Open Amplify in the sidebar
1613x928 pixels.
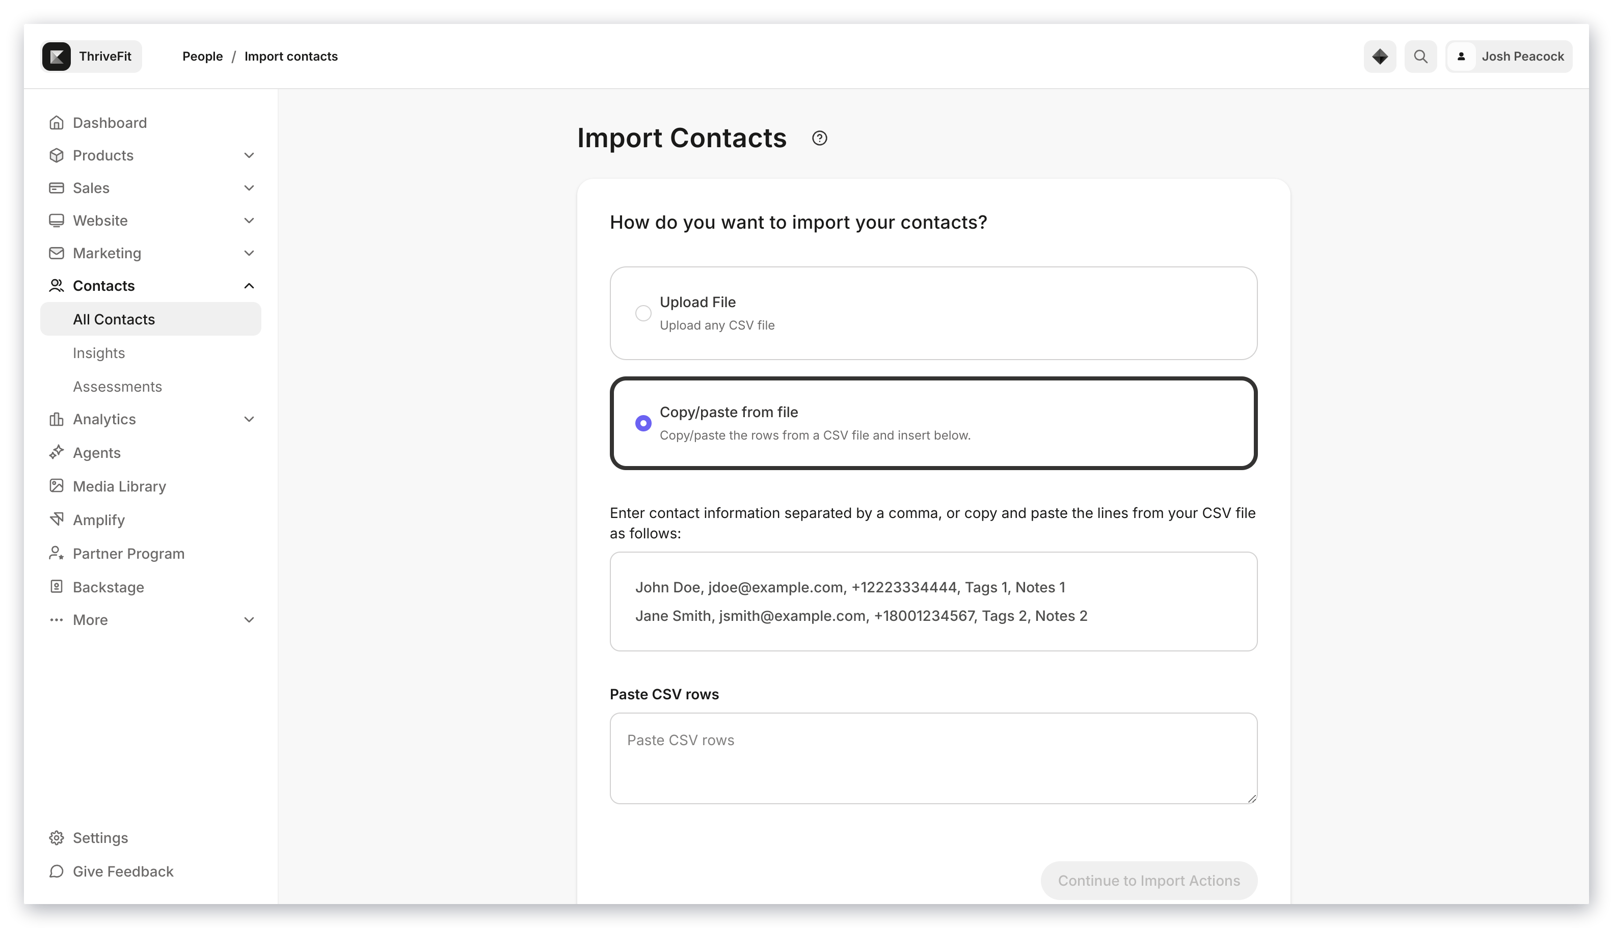[x=150, y=520]
